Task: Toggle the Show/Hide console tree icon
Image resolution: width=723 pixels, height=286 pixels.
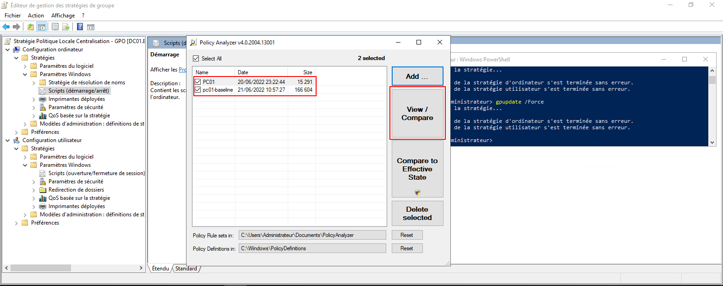Action: [x=42, y=27]
